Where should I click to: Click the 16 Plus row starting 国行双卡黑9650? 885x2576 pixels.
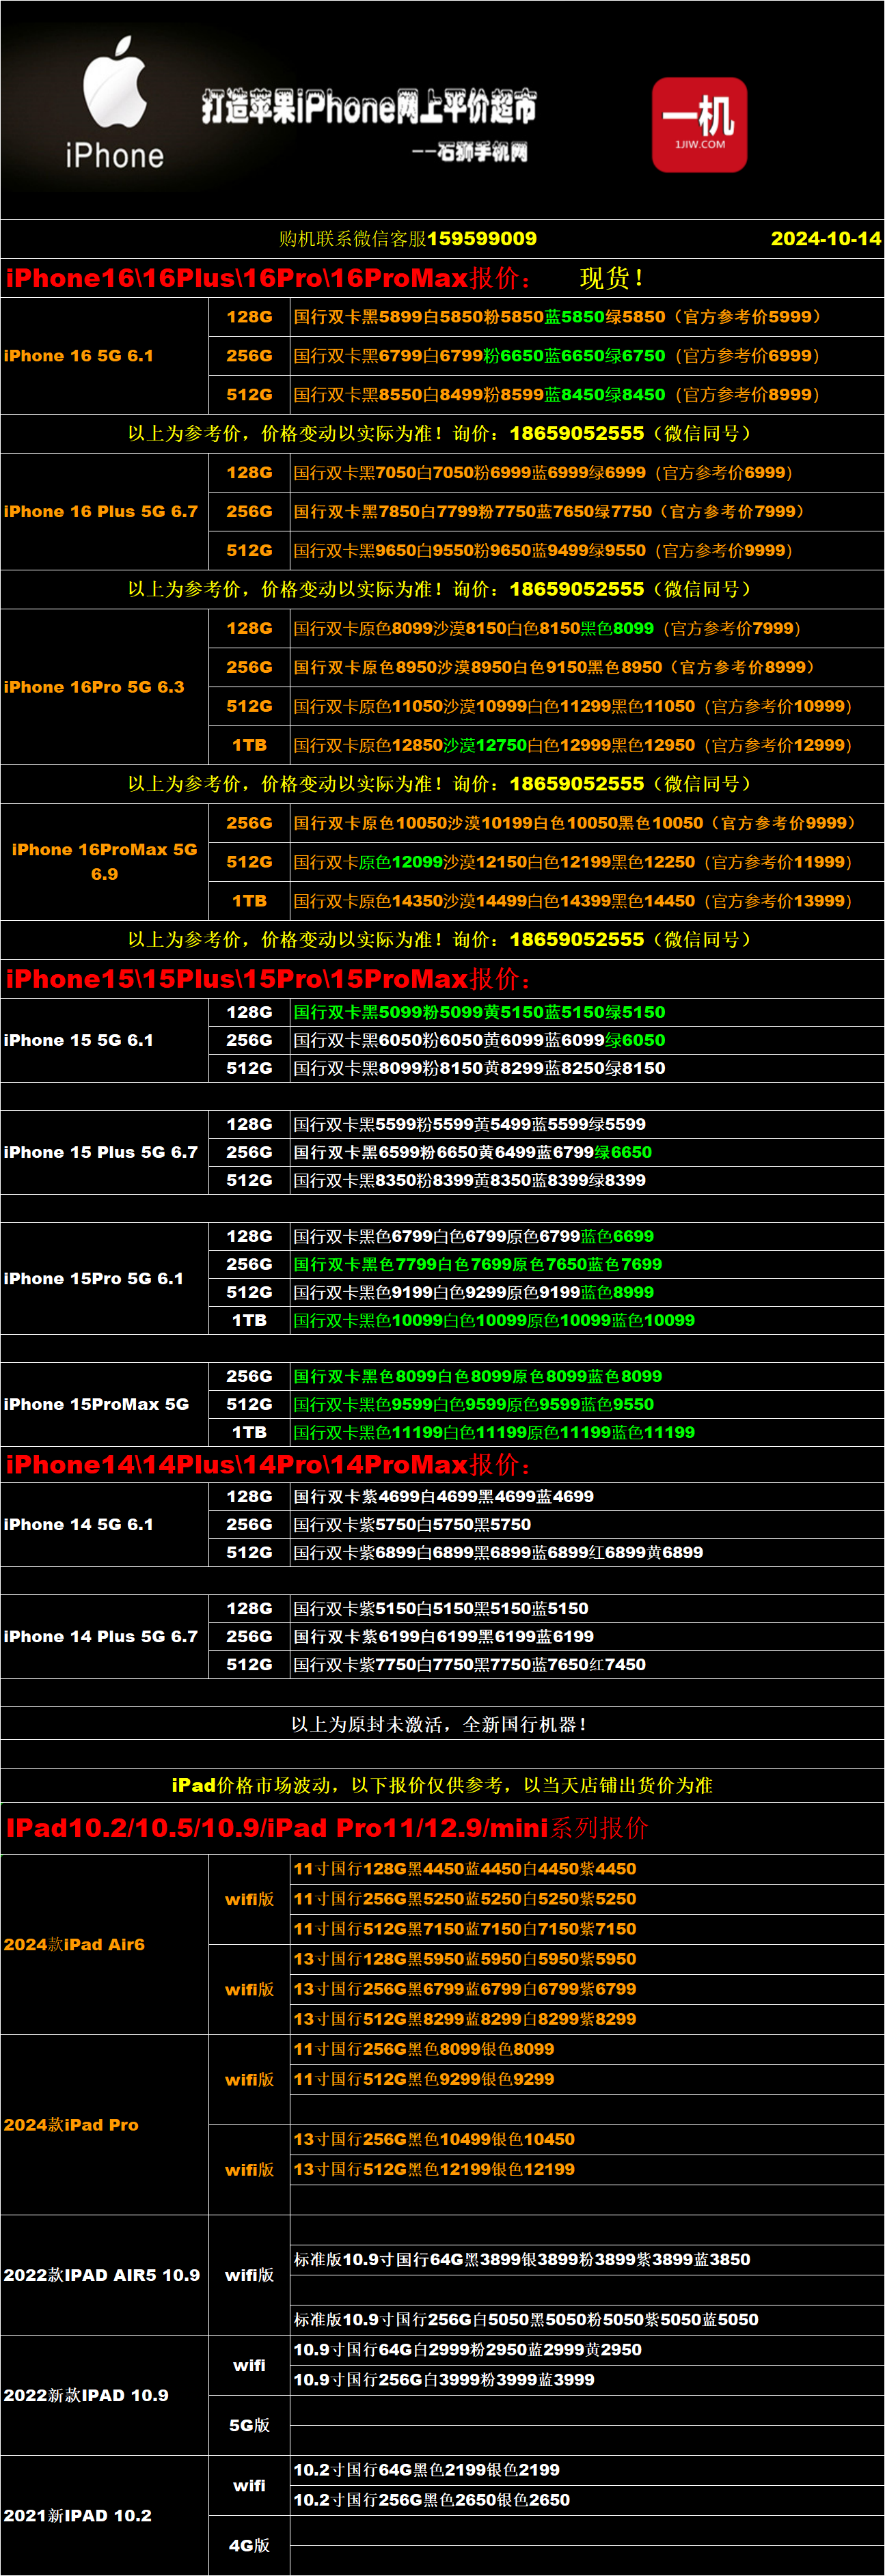pos(587,551)
